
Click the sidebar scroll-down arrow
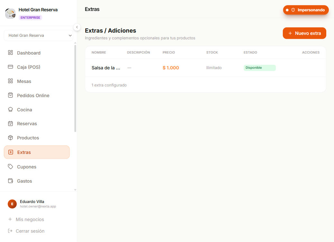pos(75,190)
